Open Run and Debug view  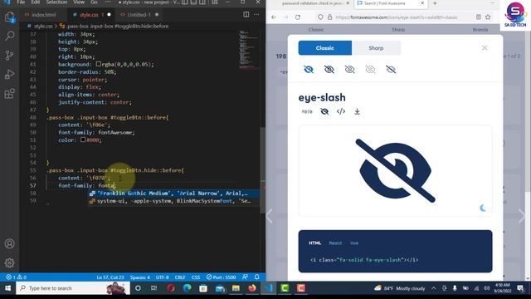coord(9,74)
